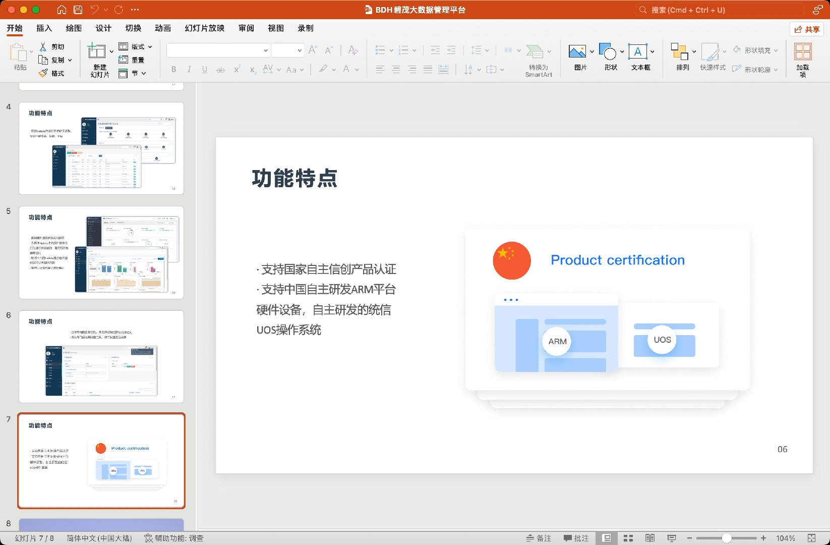Viewport: 830px width, 545px height.
Task: Expand the Section (节) dropdown
Action: coord(144,73)
